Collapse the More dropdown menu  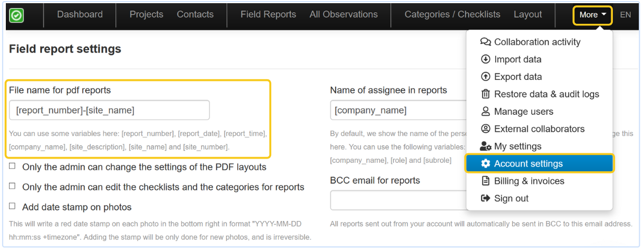(592, 15)
